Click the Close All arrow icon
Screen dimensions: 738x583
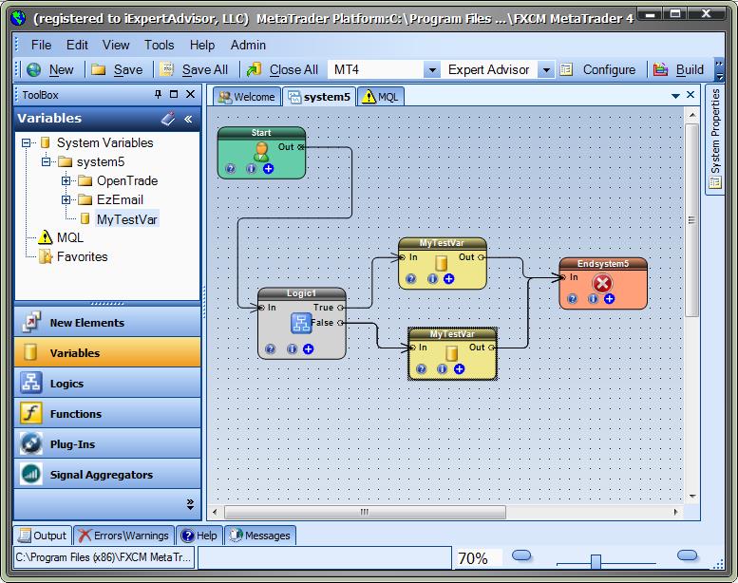pos(255,69)
